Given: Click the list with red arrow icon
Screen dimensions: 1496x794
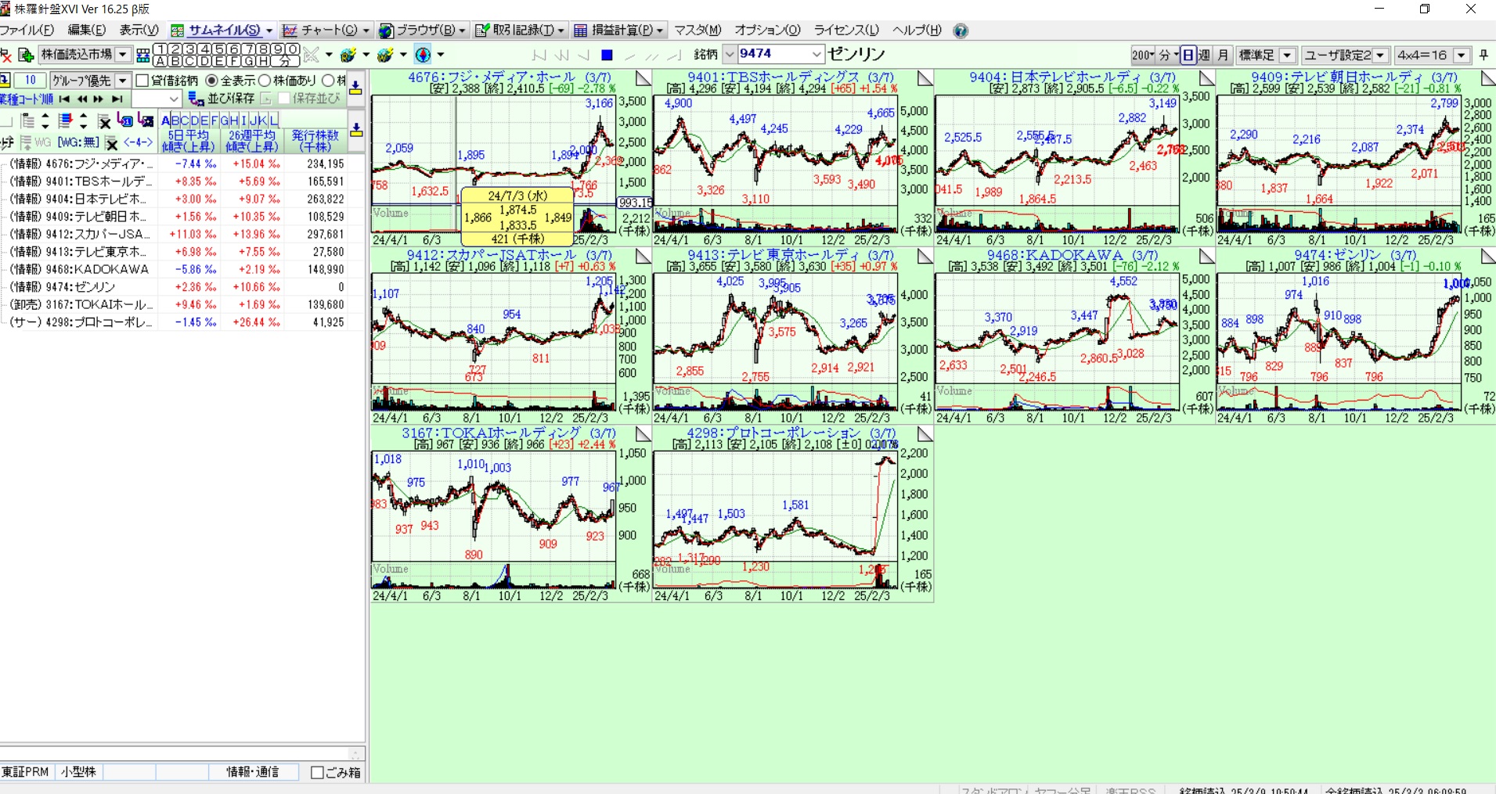Looking at the screenshot, I should click(x=66, y=120).
